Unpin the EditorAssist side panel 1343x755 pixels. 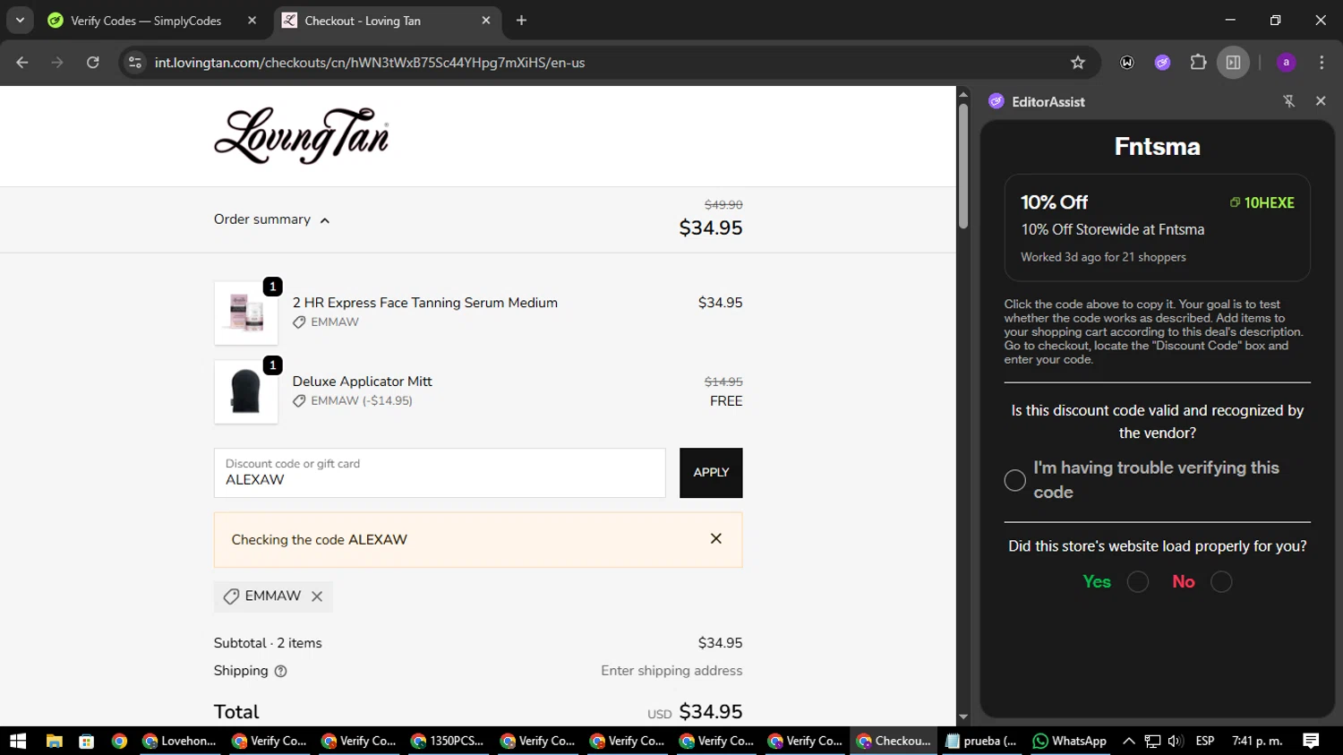(x=1289, y=101)
